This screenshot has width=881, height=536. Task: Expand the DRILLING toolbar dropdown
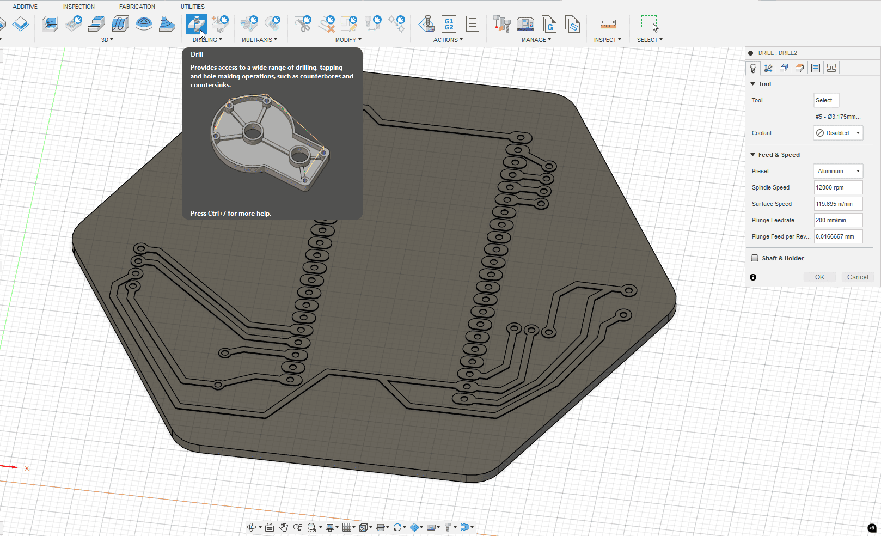207,40
